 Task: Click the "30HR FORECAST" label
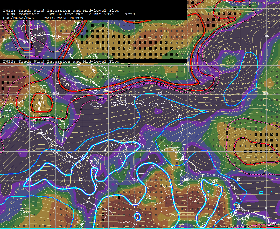22,14
